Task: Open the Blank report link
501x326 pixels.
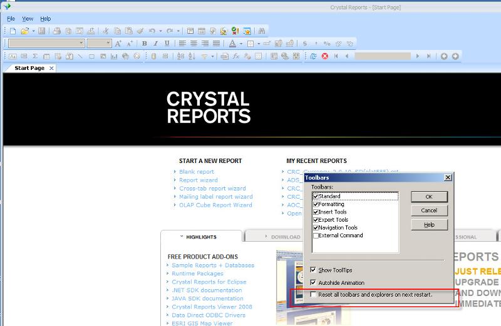Action: point(197,172)
